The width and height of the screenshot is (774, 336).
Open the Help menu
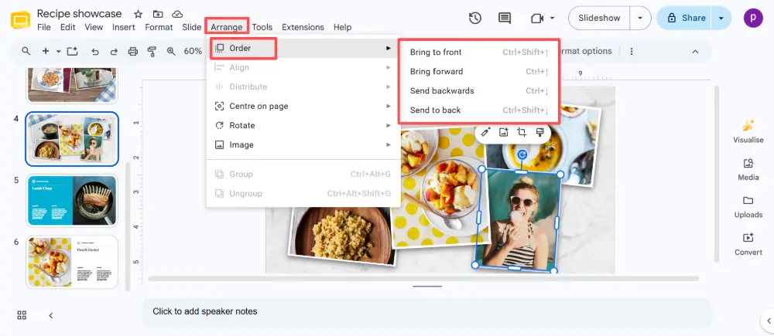[x=342, y=27]
